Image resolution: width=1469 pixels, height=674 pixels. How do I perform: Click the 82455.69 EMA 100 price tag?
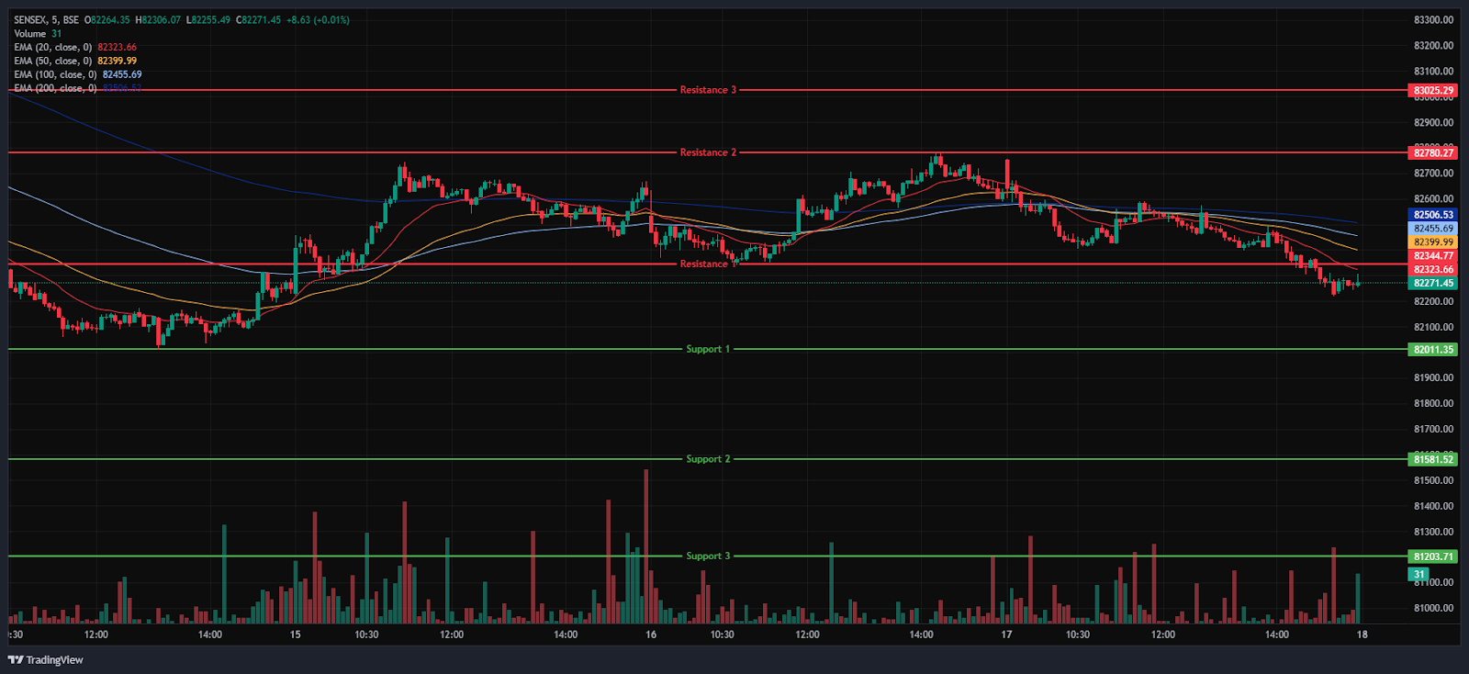(1432, 229)
